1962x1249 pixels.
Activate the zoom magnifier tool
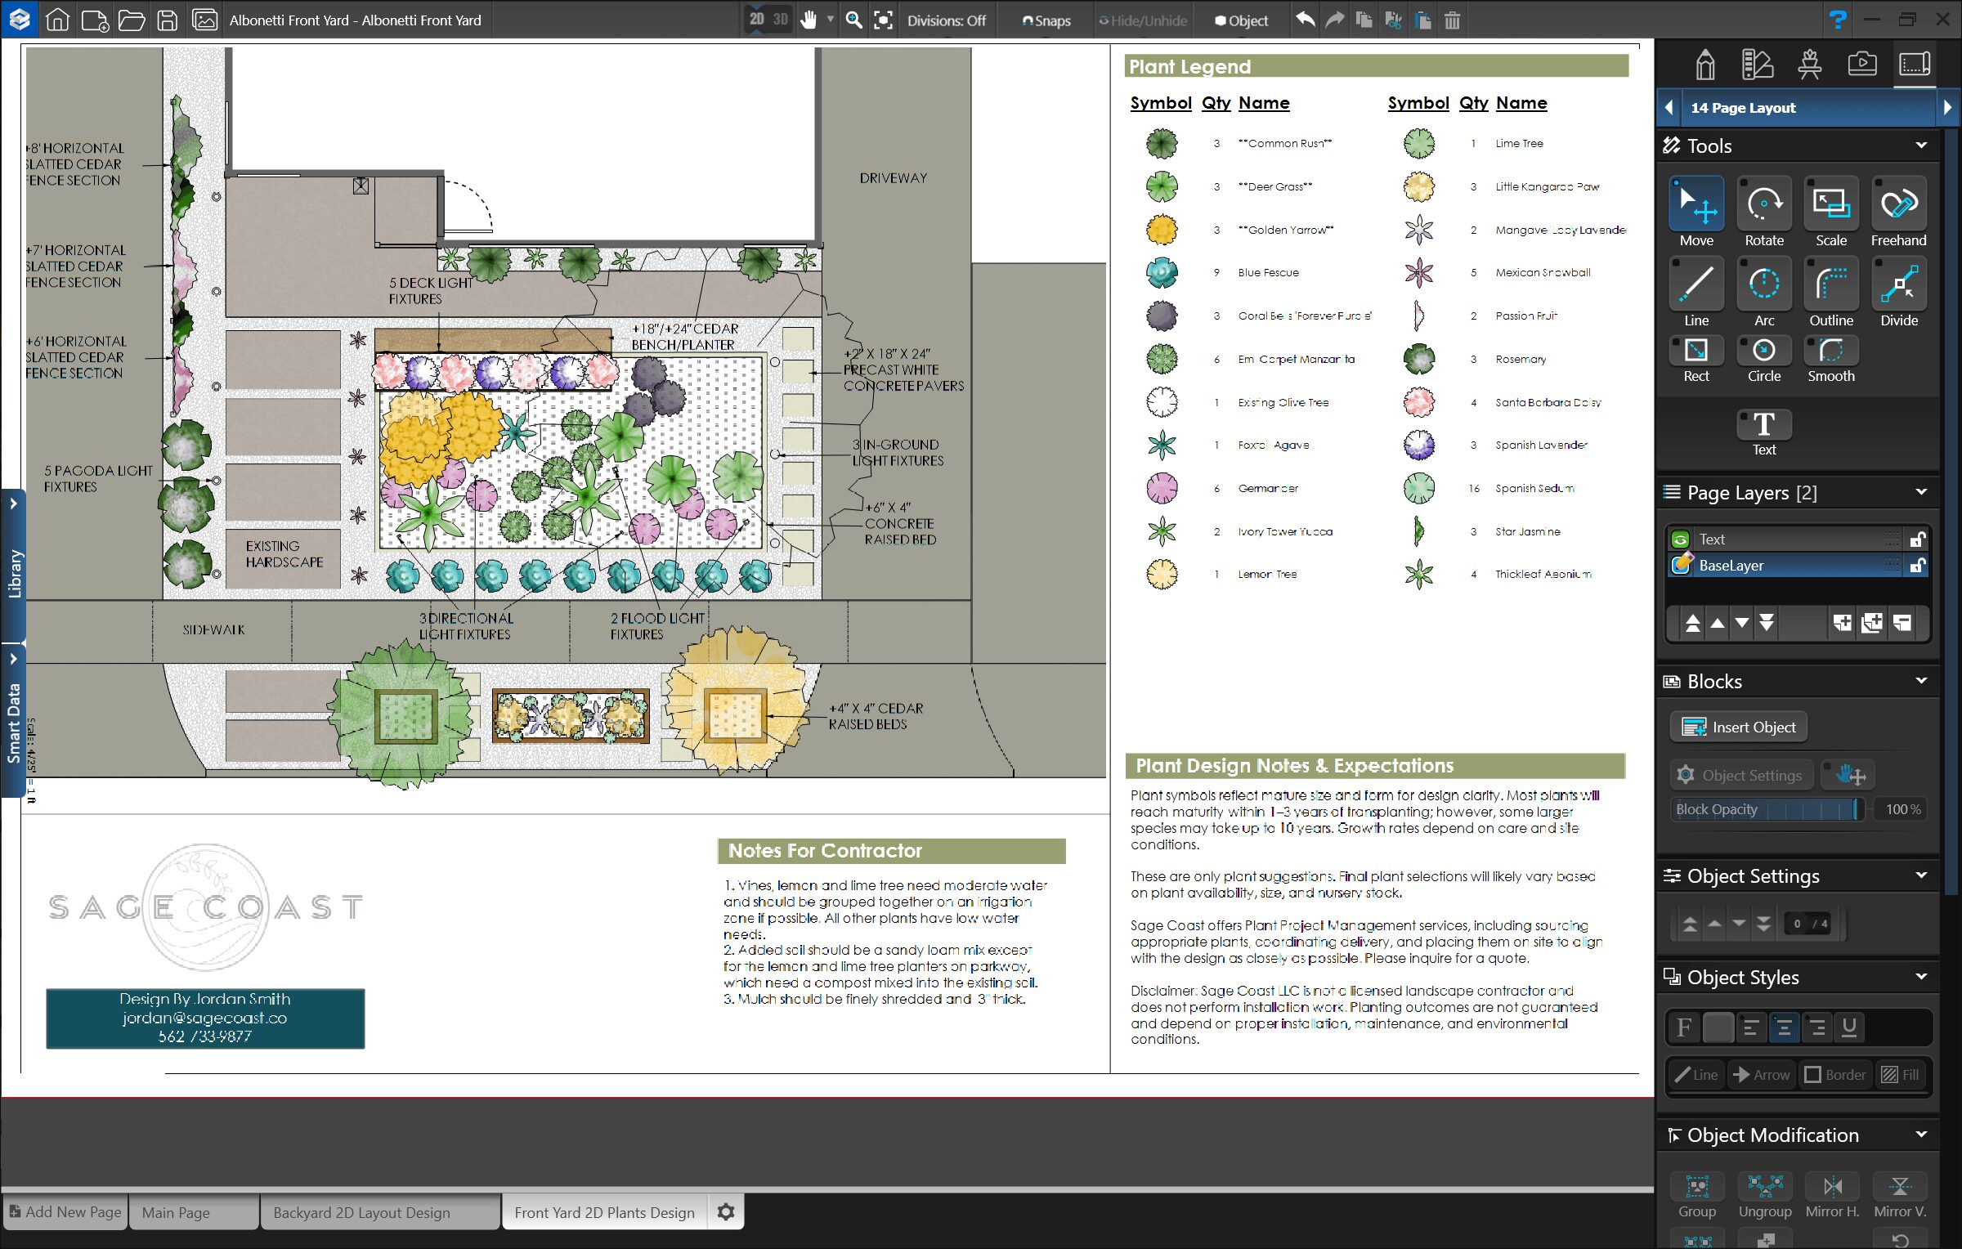click(x=853, y=20)
